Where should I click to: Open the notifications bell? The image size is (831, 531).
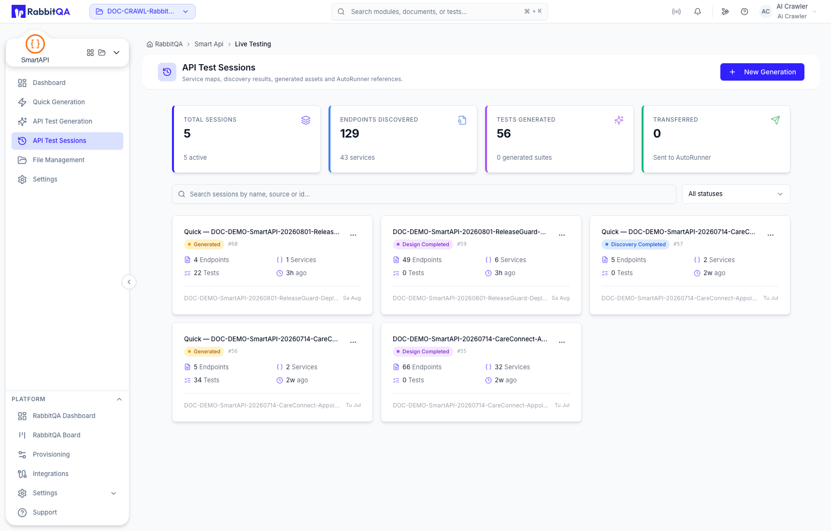click(698, 12)
